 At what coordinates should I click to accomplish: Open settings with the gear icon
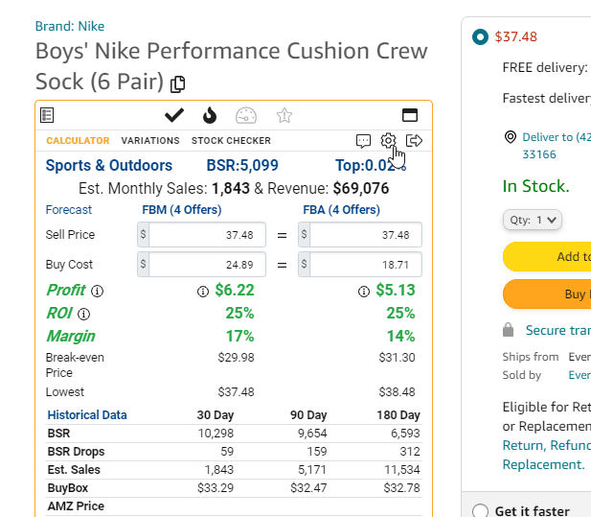click(388, 141)
